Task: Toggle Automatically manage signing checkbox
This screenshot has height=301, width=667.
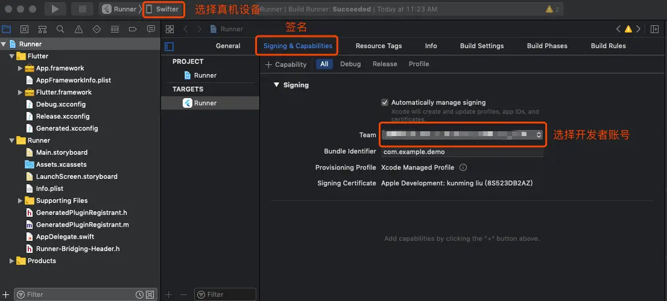Action: tap(385, 102)
